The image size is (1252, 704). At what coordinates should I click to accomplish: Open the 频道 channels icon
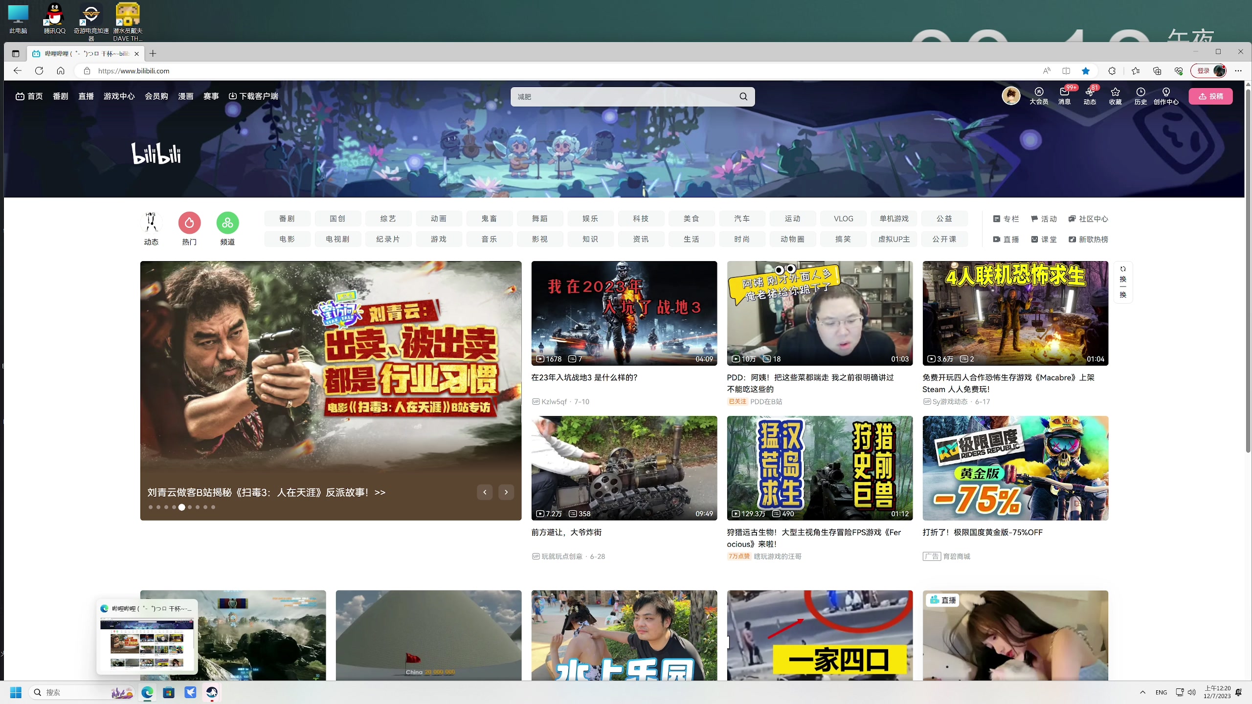click(x=227, y=223)
